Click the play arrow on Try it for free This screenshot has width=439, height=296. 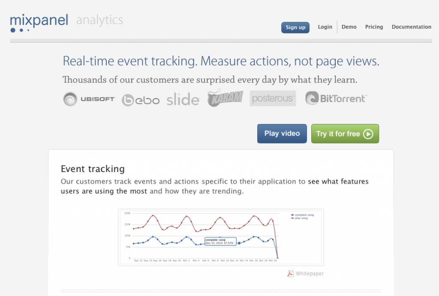[x=368, y=134]
